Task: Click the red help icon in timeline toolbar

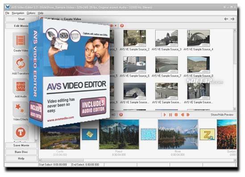Action: pos(121,115)
